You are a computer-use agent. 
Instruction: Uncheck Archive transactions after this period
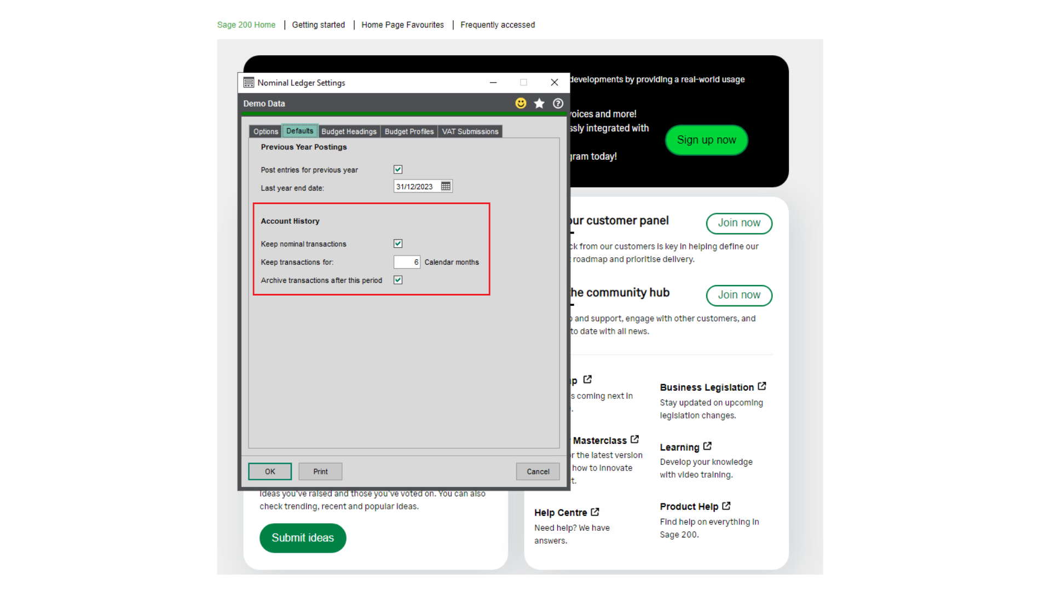tap(398, 280)
